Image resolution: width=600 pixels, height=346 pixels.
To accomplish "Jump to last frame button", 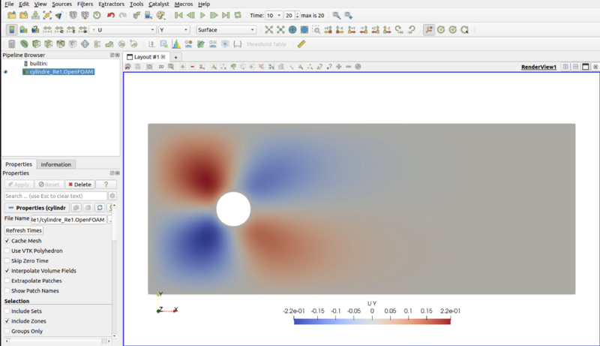I will [226, 15].
